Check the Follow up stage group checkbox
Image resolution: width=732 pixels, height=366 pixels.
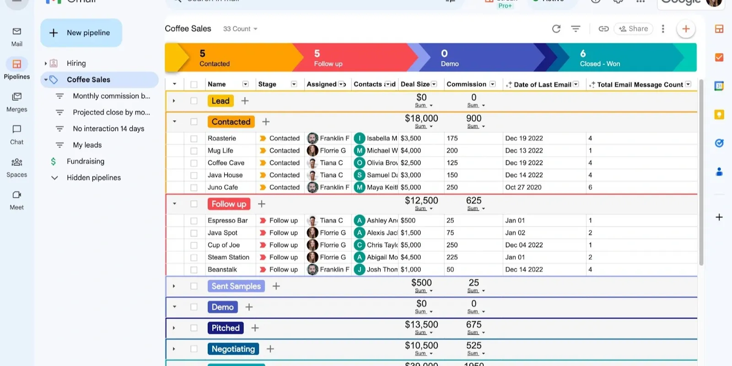pos(194,204)
